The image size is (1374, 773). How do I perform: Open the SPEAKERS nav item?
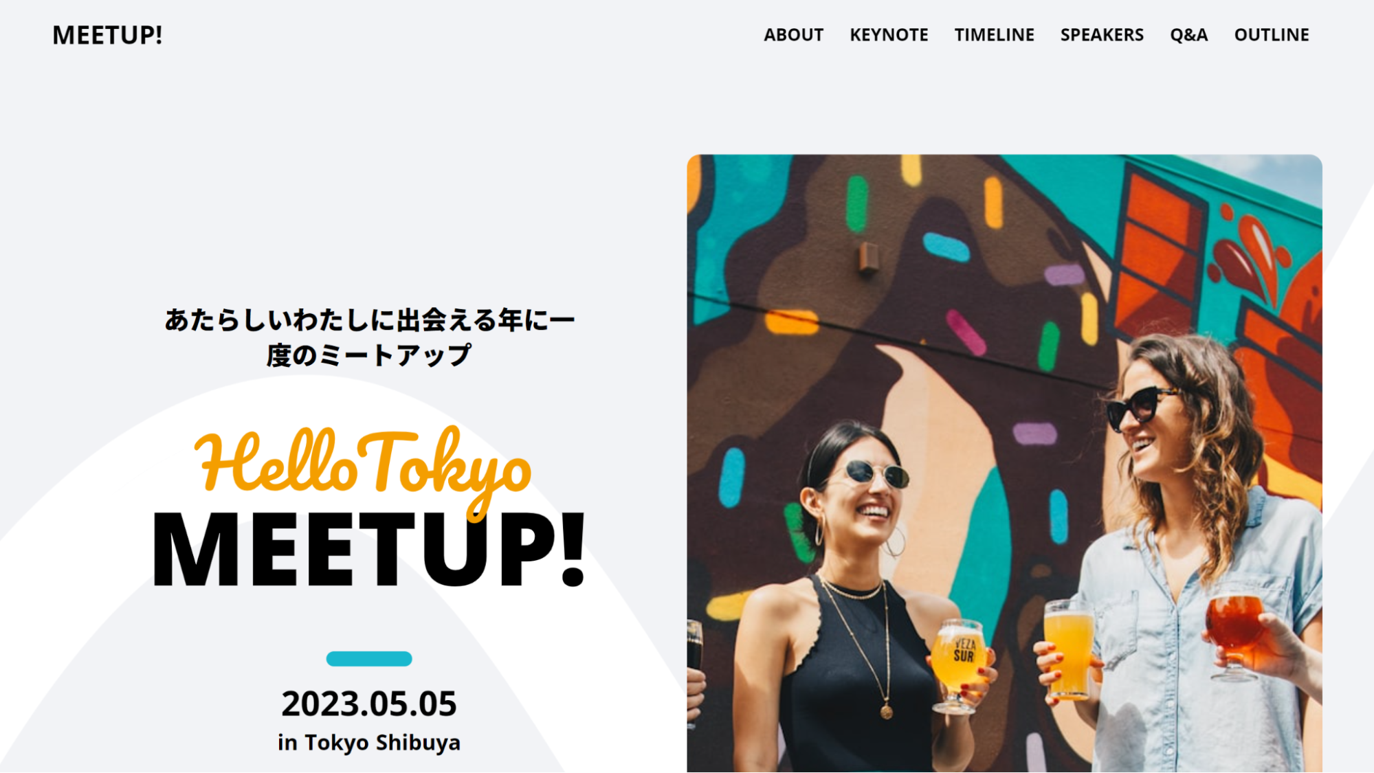click(x=1102, y=35)
